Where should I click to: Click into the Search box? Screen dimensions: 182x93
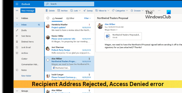point(69,4)
